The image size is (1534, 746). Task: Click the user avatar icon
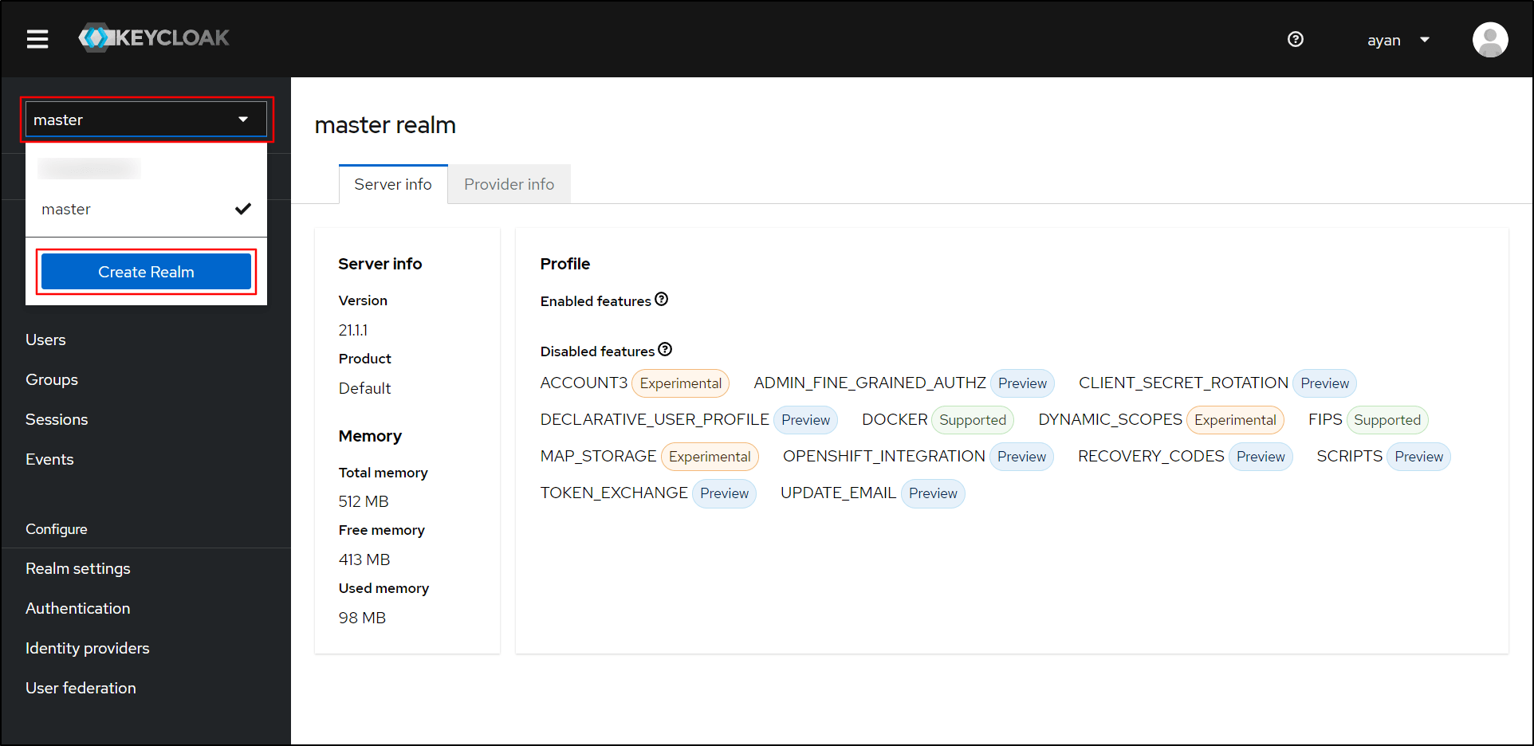tap(1490, 39)
